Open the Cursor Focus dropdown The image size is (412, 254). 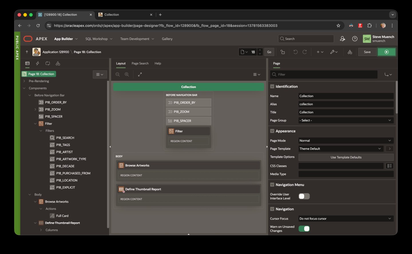389,219
